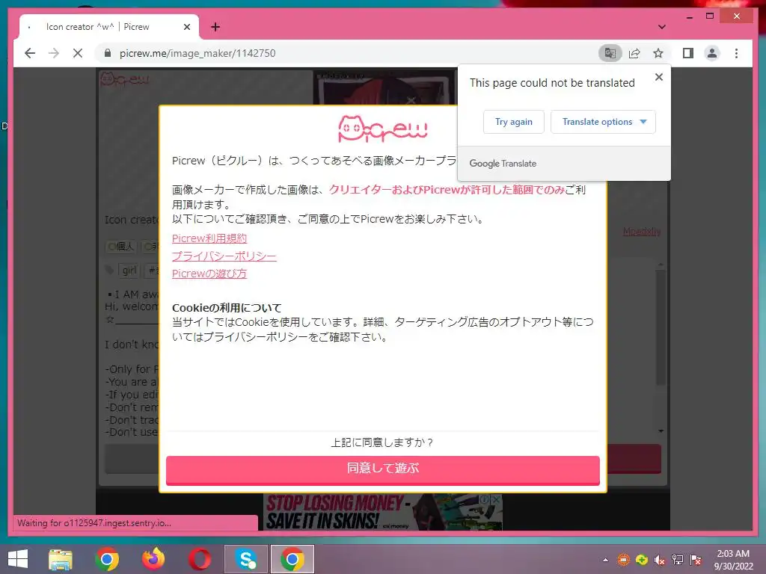Open the Chrome three-dot menu
The height and width of the screenshot is (574, 766).
click(x=736, y=53)
